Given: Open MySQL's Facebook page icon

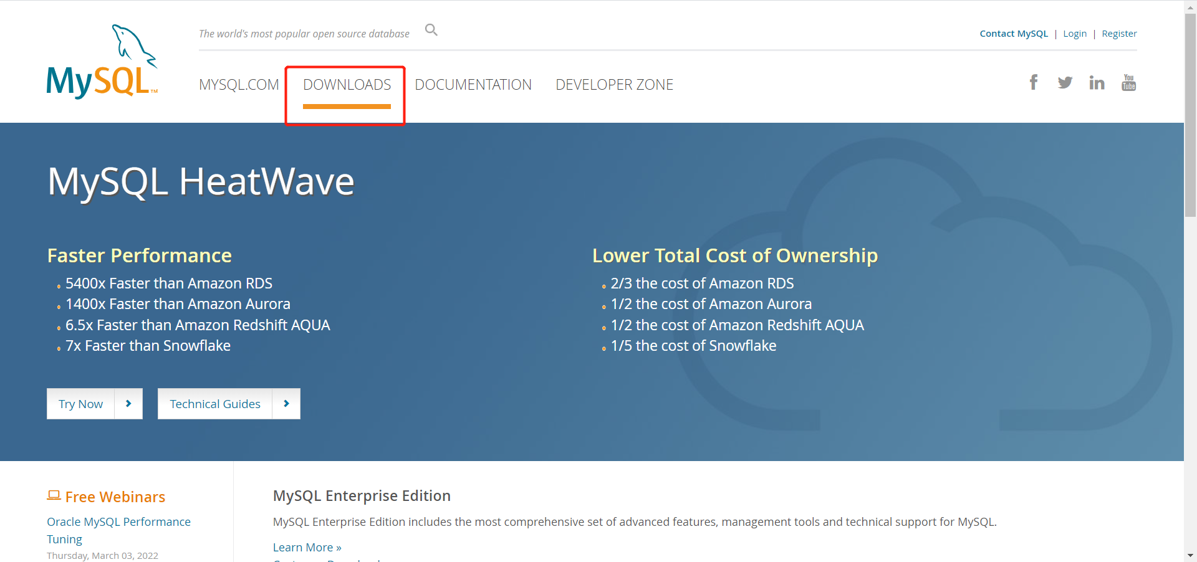Looking at the screenshot, I should click(x=1034, y=82).
